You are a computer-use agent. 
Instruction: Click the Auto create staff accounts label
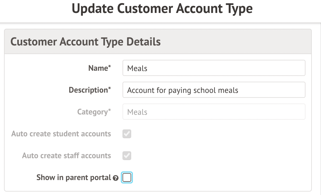[66, 156]
